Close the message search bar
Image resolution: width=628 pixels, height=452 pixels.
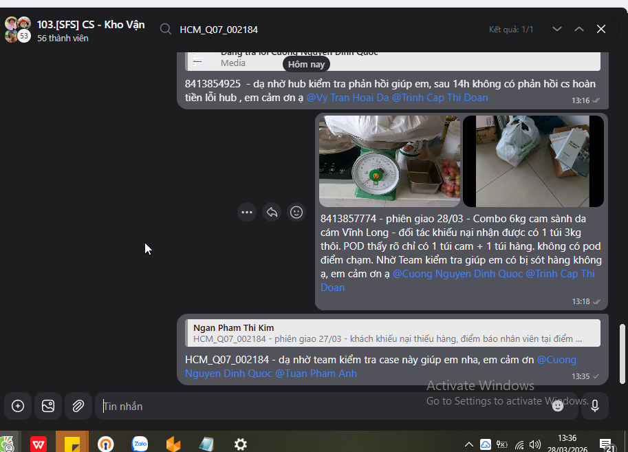(x=600, y=29)
